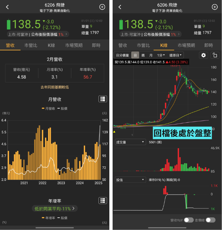
Task: Click 5501 (張) volume value
Action: 155,142
